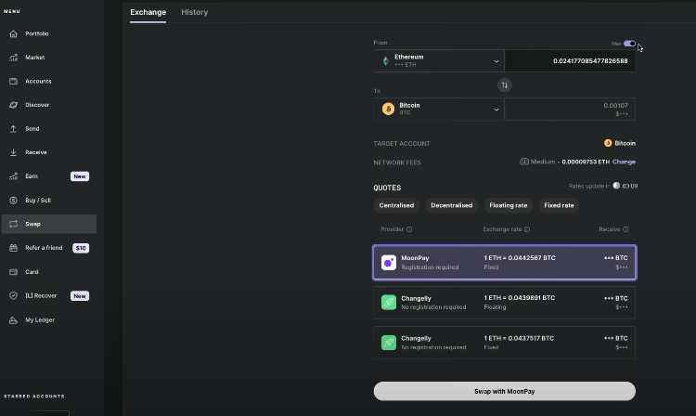696x416 pixels.
Task: Open the Earn growth icon
Action: 13,176
